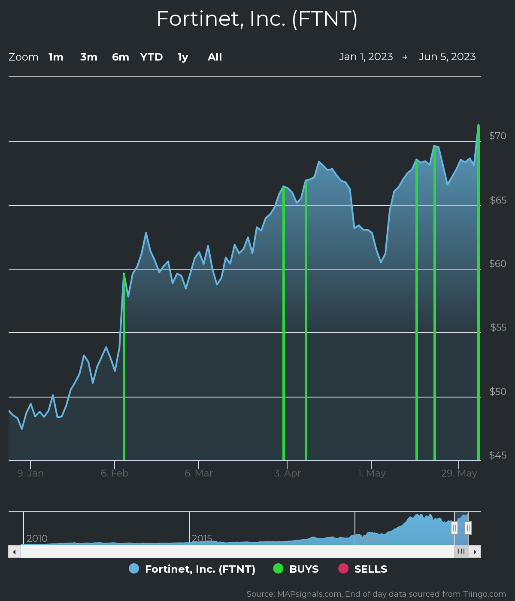Select the YTD zoom range
Image resolution: width=515 pixels, height=601 pixels.
(151, 57)
